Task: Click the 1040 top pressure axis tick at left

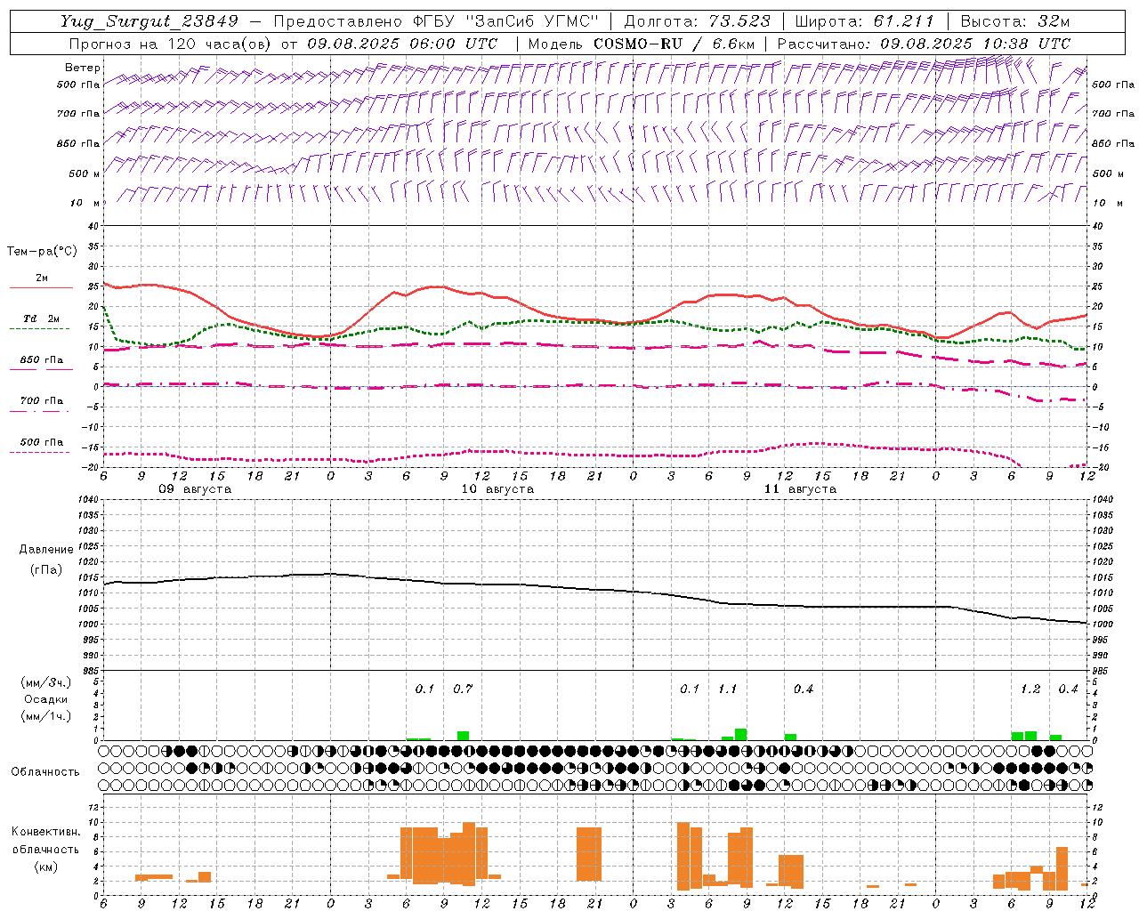Action: [x=88, y=499]
